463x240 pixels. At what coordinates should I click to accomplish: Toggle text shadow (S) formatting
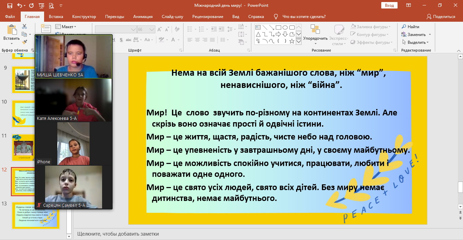click(121, 40)
